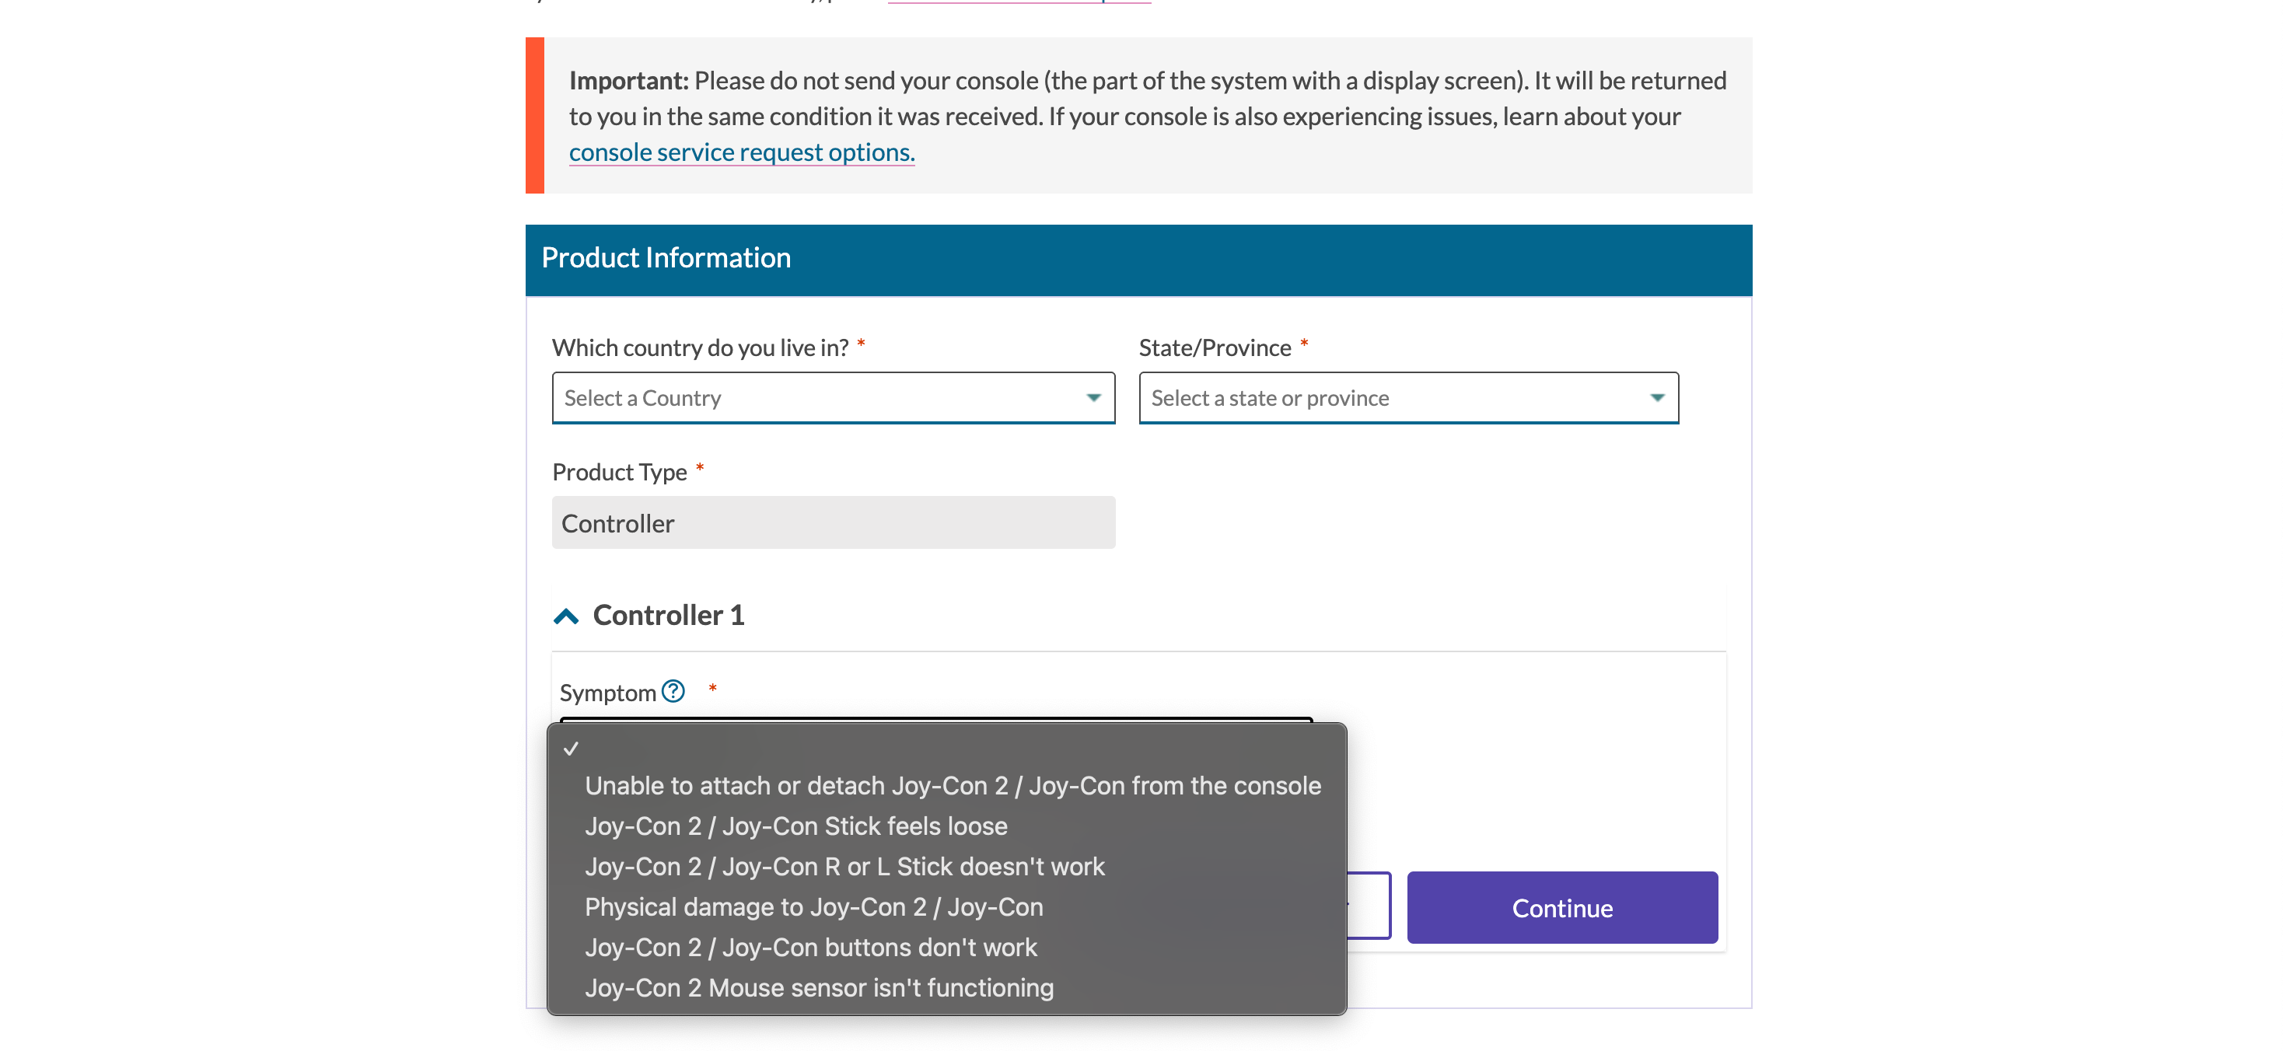Click the partially hidden button beside Continue
This screenshot has height=1051, width=2283.
pos(1369,906)
